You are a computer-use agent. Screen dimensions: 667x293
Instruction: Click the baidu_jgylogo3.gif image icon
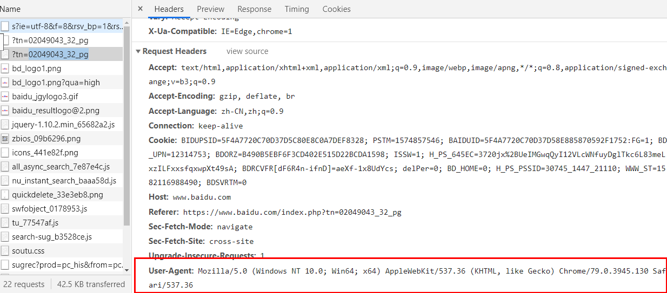(x=5, y=97)
